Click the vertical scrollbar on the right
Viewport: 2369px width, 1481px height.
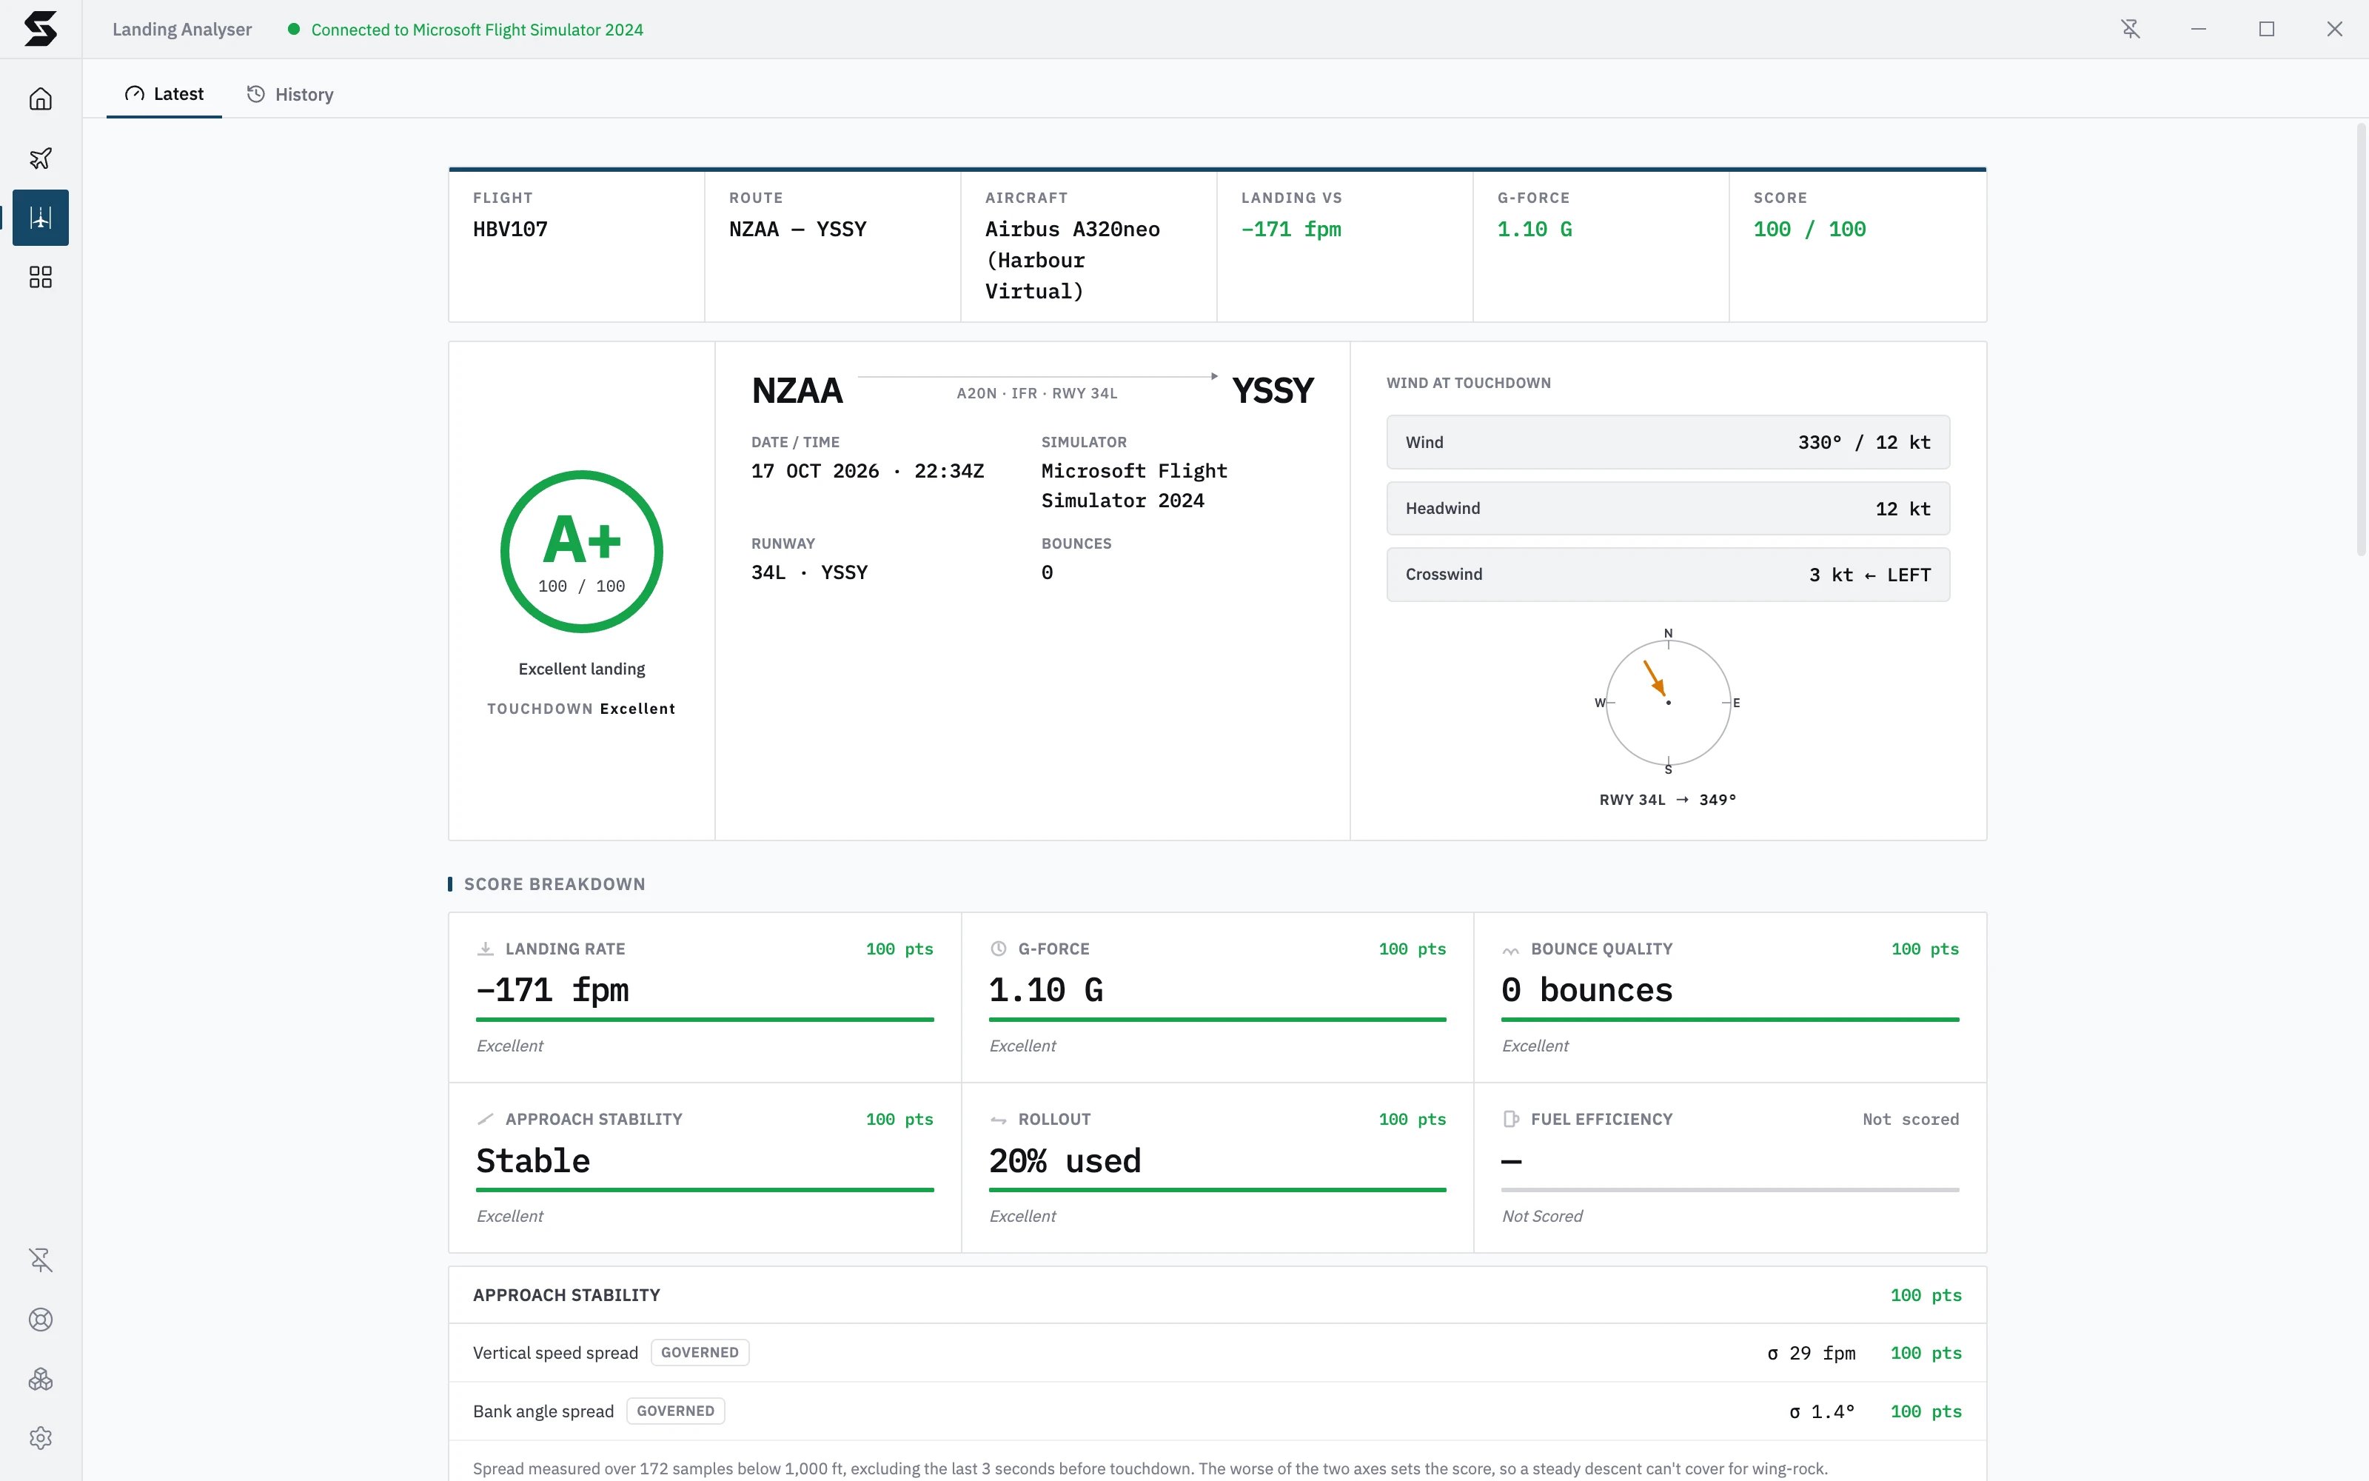coord(2361,340)
